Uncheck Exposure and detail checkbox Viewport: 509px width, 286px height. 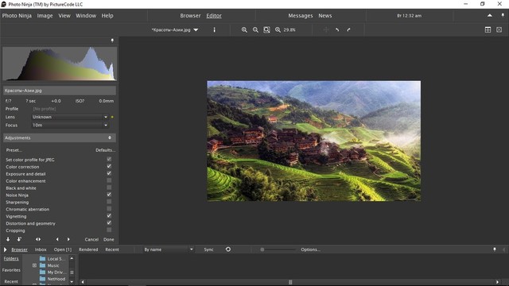(109, 173)
